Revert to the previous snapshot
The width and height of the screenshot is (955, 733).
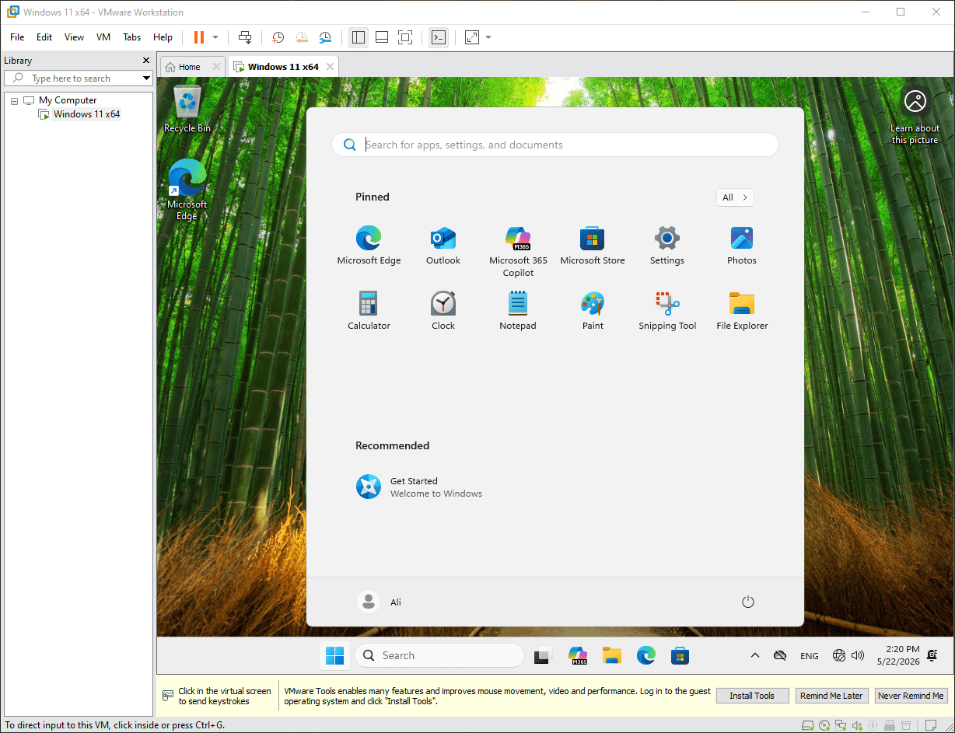(302, 37)
